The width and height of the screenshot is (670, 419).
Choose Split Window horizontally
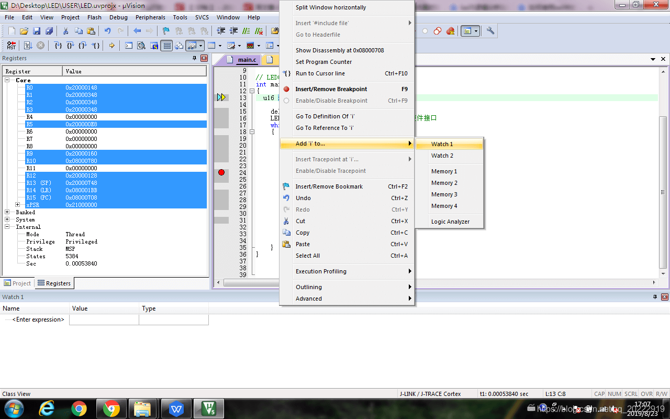347,7
